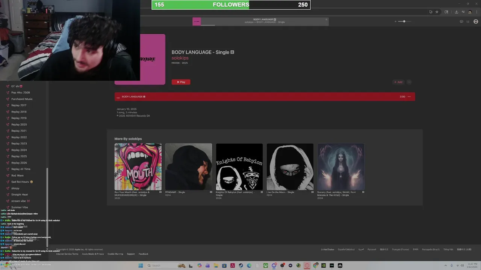Click the install app icon in address bar

[x=431, y=12]
